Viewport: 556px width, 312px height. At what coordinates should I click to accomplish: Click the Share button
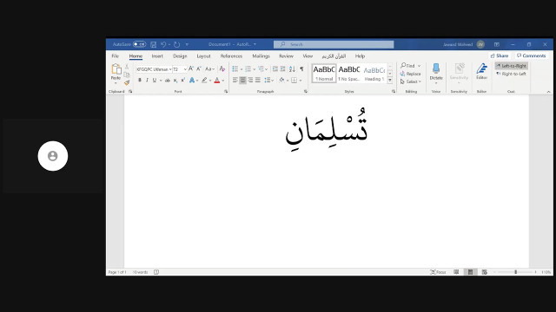[500, 55]
